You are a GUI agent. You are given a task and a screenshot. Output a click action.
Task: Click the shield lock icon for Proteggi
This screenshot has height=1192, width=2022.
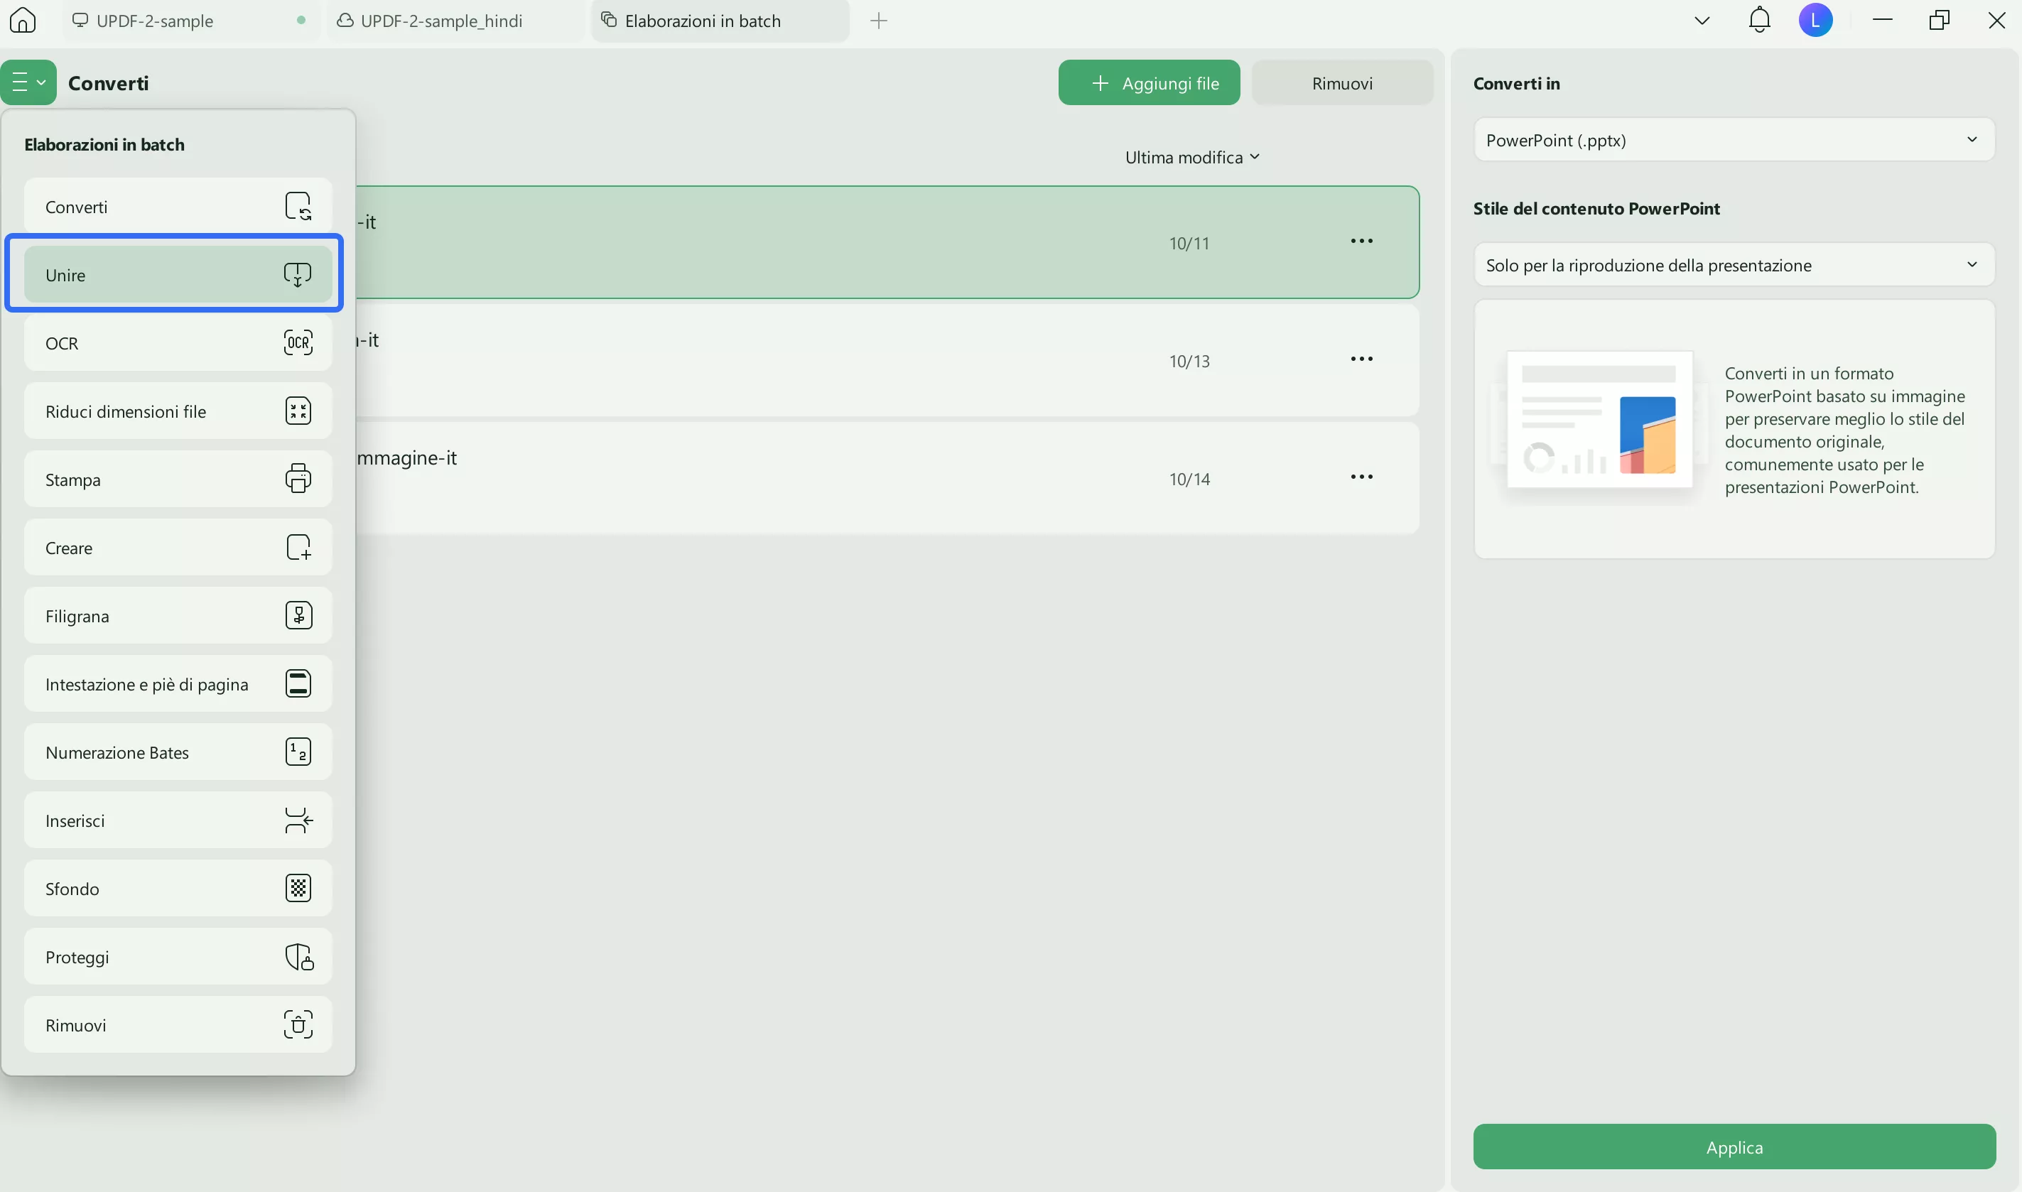[298, 957]
